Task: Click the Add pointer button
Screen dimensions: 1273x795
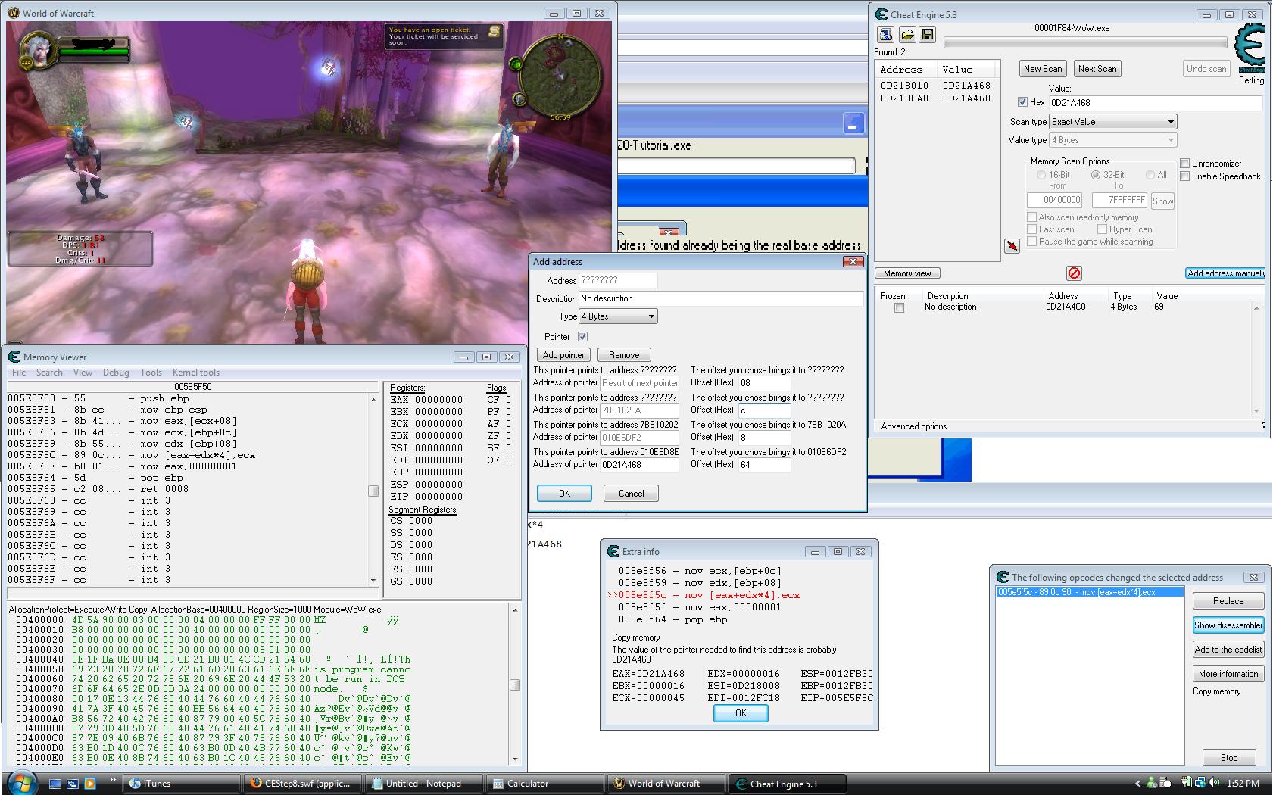Action: click(563, 355)
